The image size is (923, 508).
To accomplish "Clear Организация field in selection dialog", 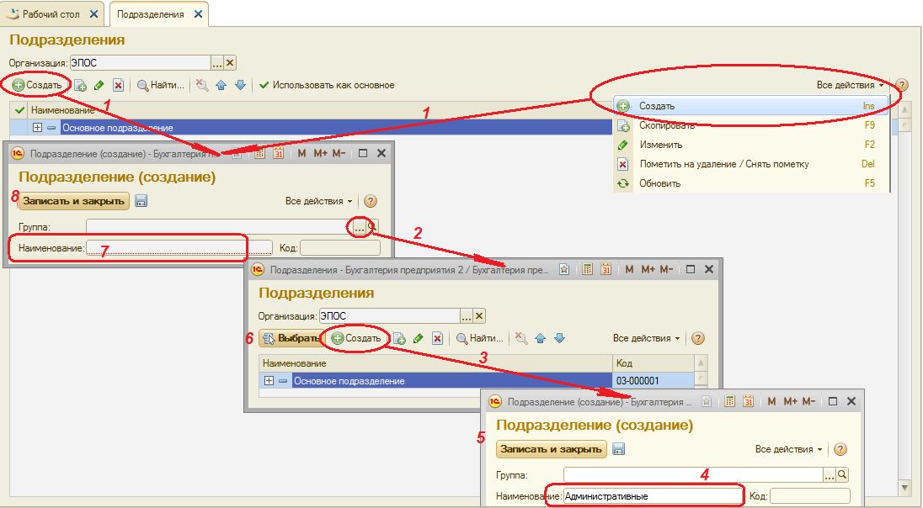I will pyautogui.click(x=479, y=316).
